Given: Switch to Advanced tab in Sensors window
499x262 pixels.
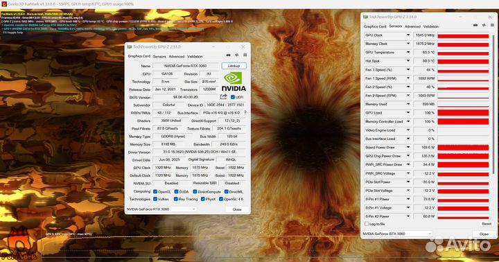Looking at the screenshot, I should pos(412,26).
